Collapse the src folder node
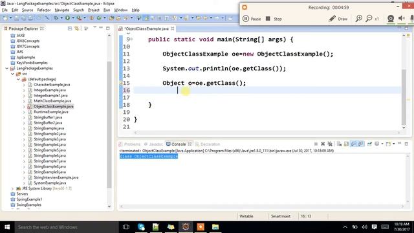Viewport: 414px width, 233px height. tap(12, 74)
